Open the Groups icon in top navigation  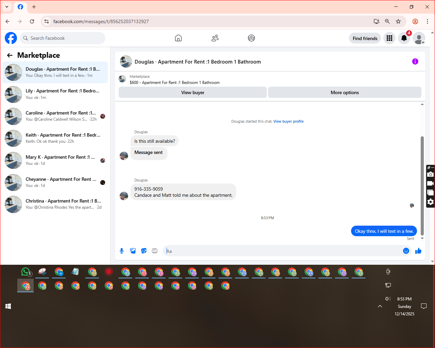251,38
